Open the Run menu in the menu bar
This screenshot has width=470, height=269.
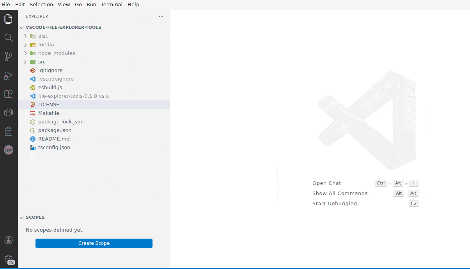91,4
